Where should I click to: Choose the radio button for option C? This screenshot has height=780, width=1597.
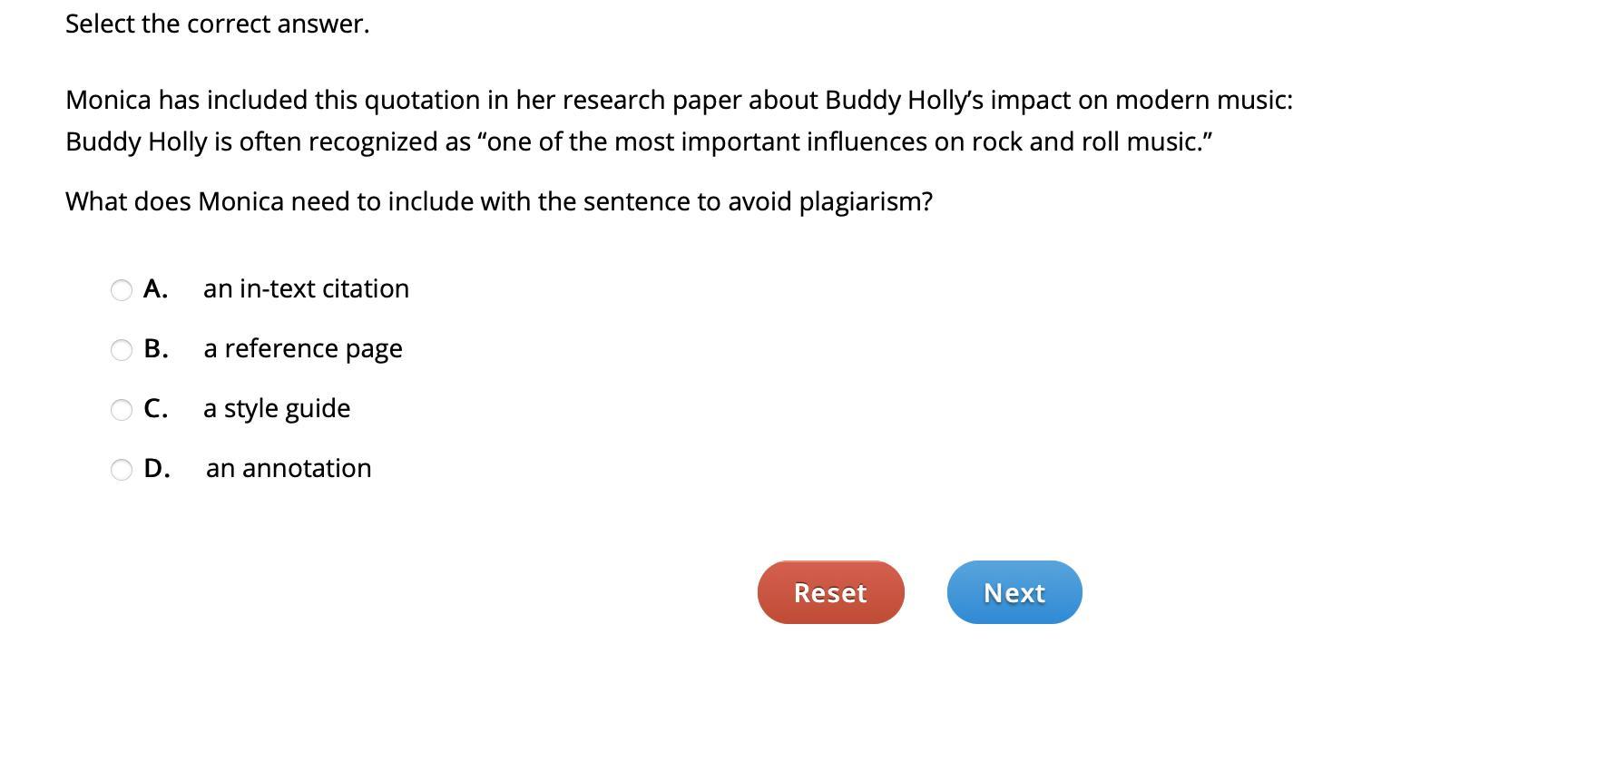122,410
